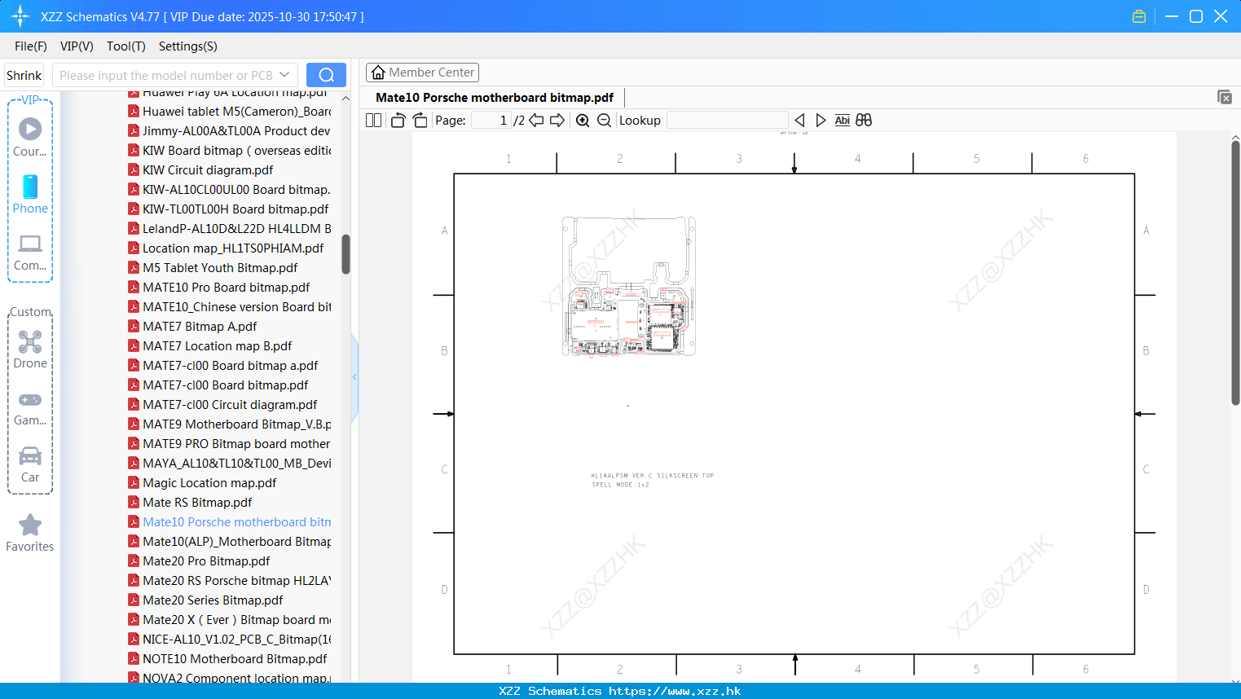Select the Drone category
This screenshot has width=1241, height=699.
click(30, 349)
